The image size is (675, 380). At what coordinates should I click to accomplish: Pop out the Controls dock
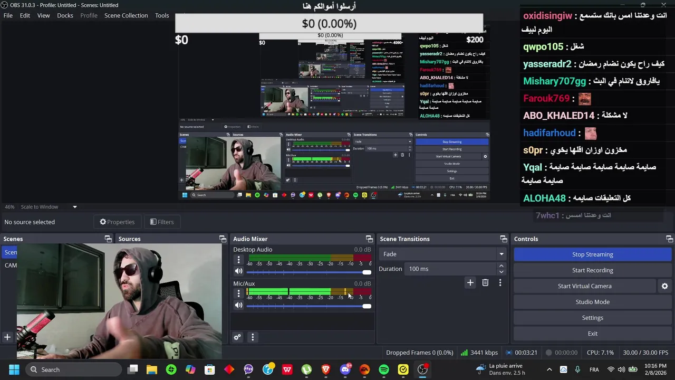[669, 239]
